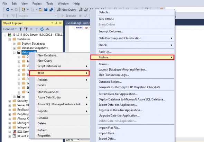Click the Change Connection icon
The image size is (204, 142).
[13, 16]
